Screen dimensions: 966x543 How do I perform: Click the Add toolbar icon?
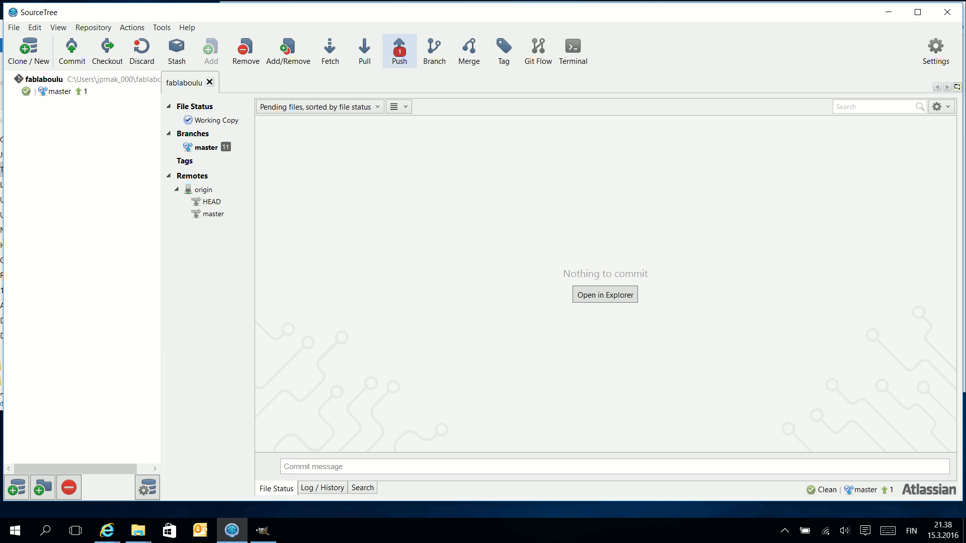(211, 51)
